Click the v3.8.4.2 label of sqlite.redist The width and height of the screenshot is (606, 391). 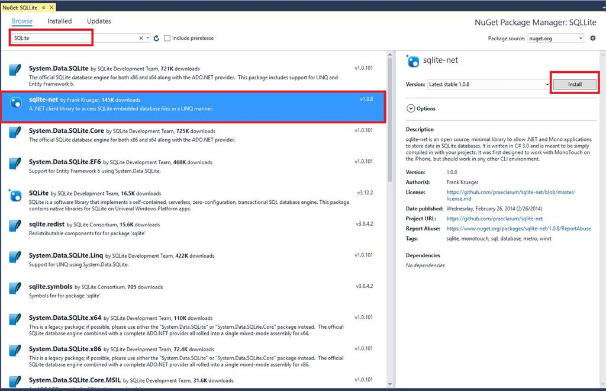365,224
